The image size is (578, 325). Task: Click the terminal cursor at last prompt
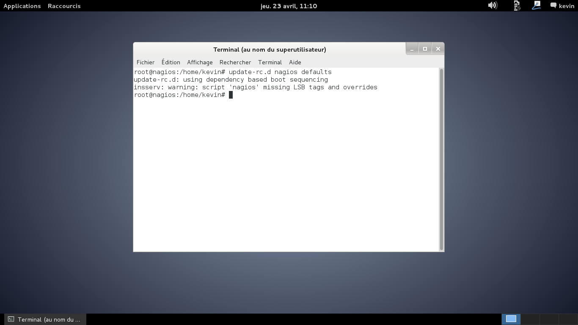click(231, 95)
